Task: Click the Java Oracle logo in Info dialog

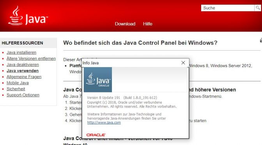Action: pyautogui.click(x=98, y=80)
